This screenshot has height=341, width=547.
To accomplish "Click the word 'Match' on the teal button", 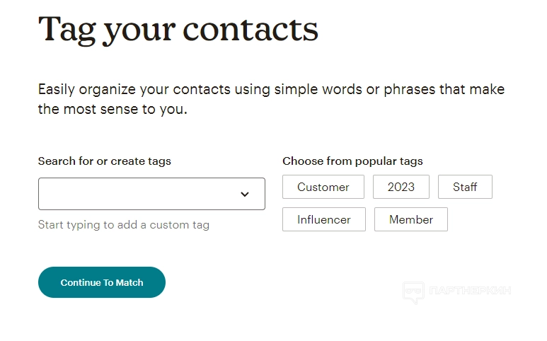I will tap(129, 282).
